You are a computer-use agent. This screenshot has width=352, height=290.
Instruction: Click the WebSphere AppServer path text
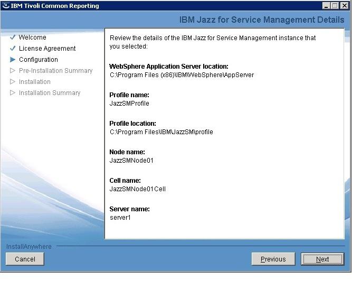coord(182,75)
